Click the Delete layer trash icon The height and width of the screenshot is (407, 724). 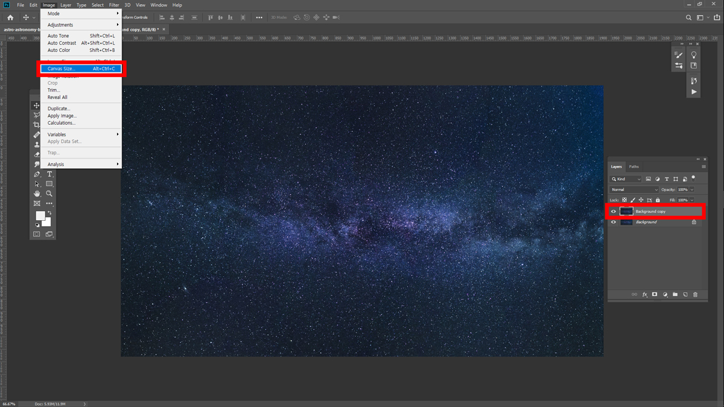click(695, 294)
